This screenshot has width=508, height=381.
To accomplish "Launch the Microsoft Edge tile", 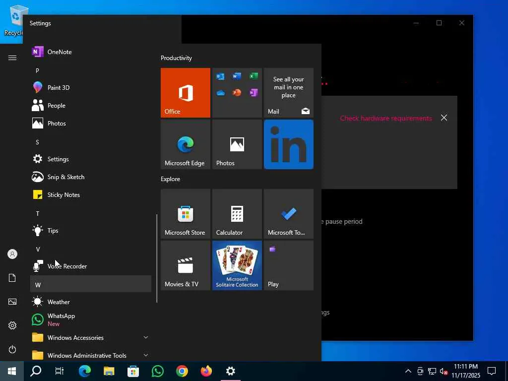I will (x=186, y=144).
